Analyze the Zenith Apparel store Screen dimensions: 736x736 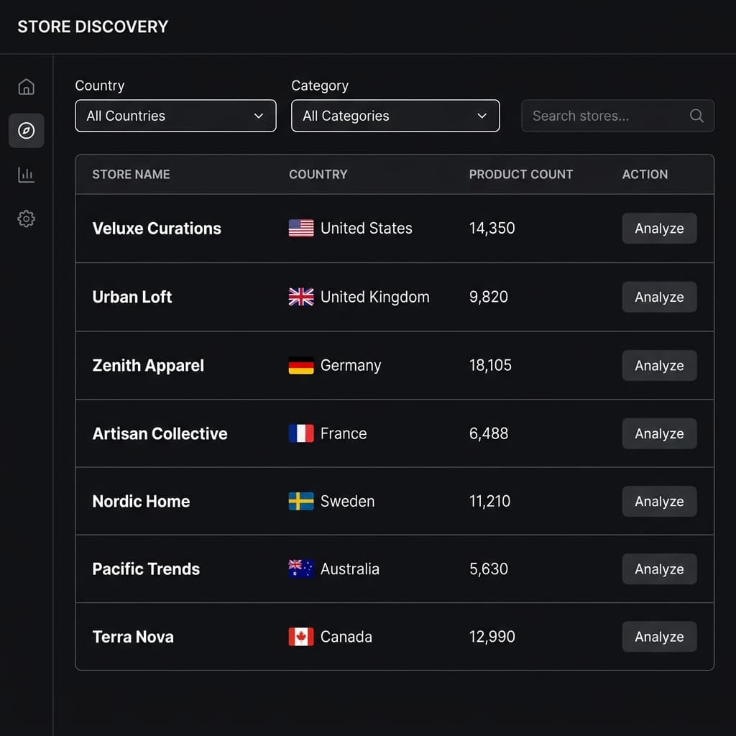(x=658, y=365)
